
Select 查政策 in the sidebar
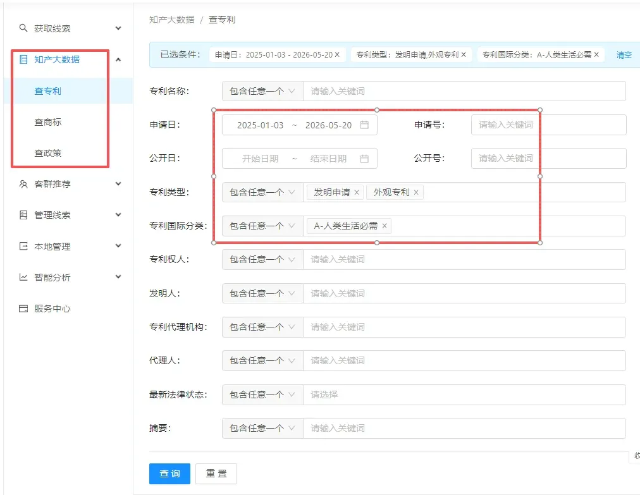[48, 153]
